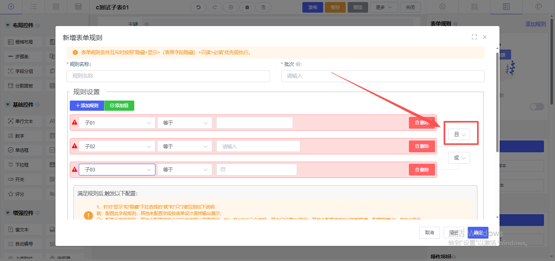Expand the 子02 field dropdown
The image size is (555, 261).
point(117,146)
